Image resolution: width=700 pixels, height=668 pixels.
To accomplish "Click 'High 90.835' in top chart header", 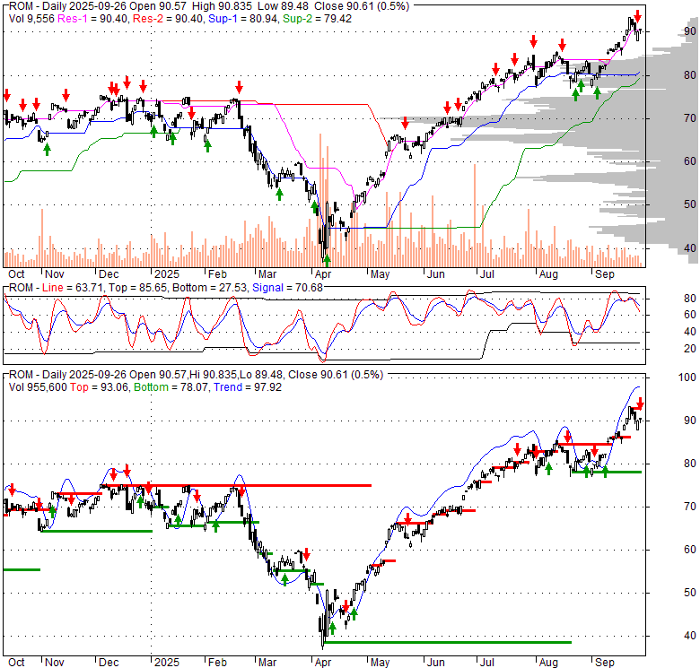I will 222,6.
